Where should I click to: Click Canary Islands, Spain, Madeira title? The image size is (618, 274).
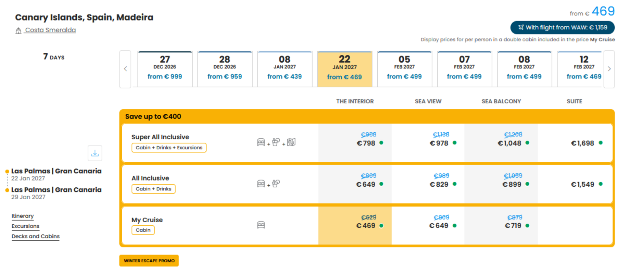[x=84, y=17]
